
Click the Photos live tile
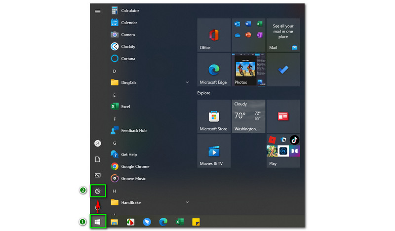[x=248, y=70]
